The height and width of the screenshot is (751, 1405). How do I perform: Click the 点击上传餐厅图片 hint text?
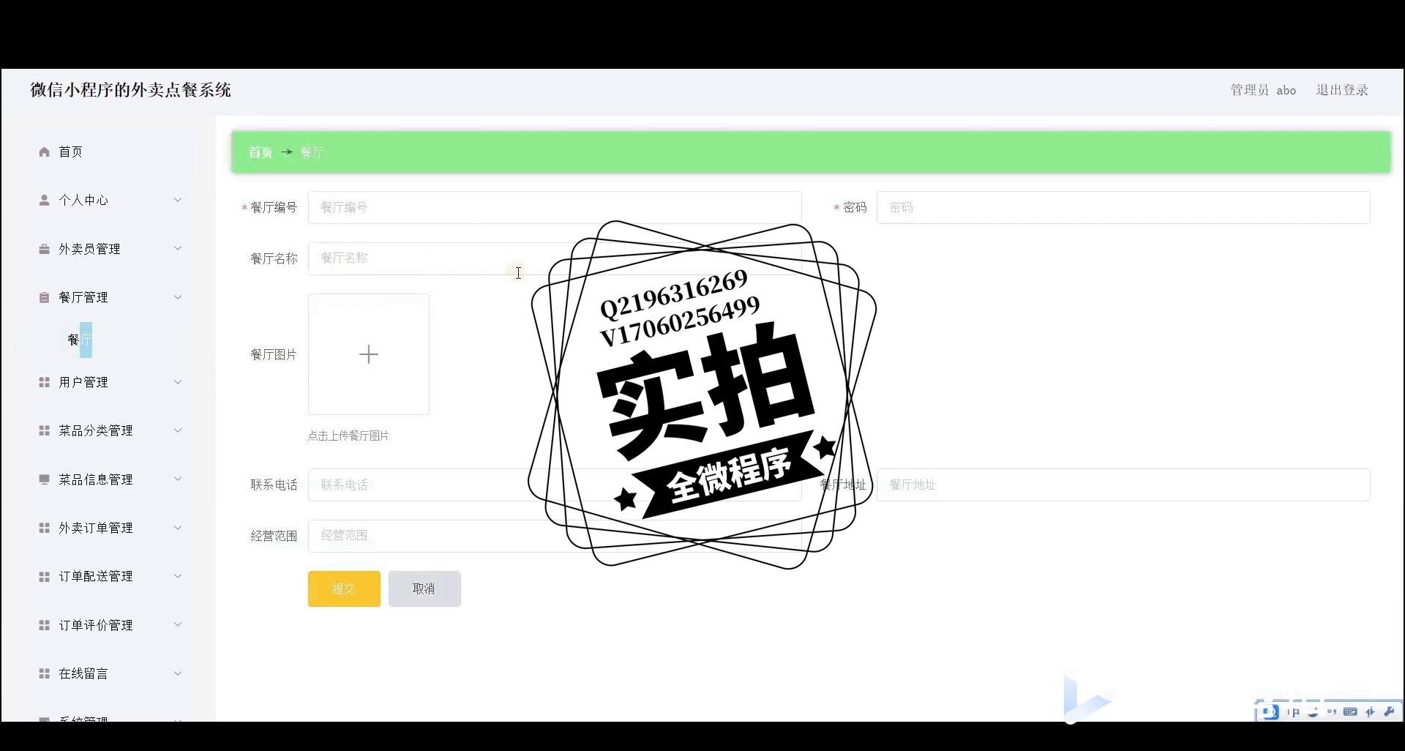tap(348, 436)
